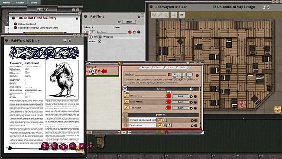Click the token scale icon at map corner
Viewport: 282px width, 159px height.
278,109
